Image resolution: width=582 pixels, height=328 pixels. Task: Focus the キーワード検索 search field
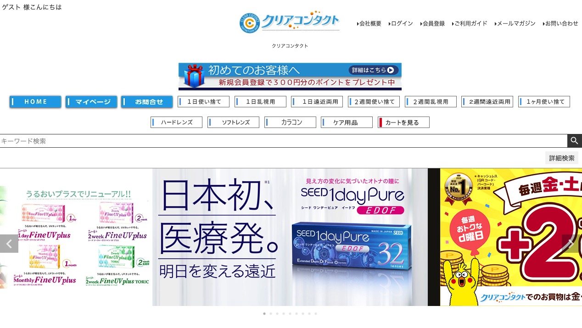click(284, 141)
